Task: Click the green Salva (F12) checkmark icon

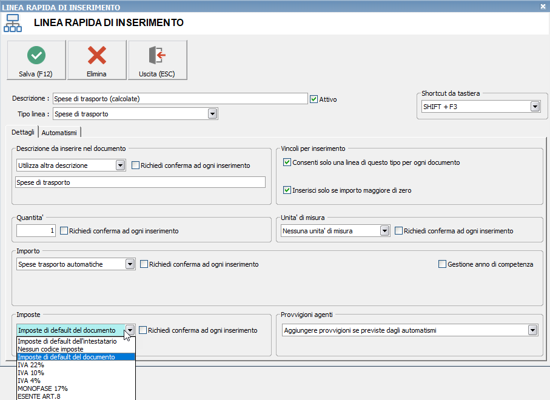Action: (x=36, y=55)
